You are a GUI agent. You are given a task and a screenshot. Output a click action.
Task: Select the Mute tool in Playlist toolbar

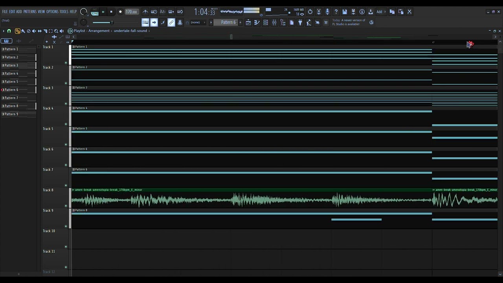[34, 31]
